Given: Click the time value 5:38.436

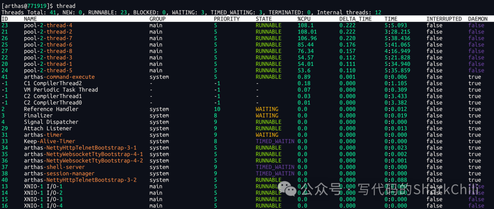Looking at the screenshot, I should pos(397,38).
